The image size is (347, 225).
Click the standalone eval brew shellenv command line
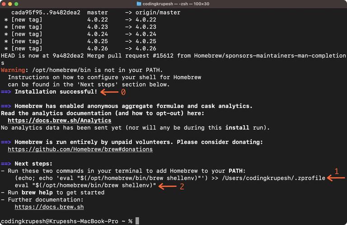85,185
